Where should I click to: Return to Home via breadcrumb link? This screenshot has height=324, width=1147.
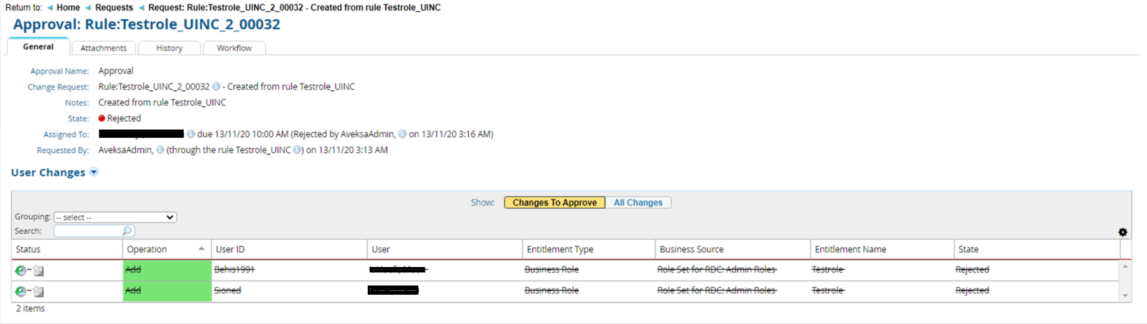[68, 8]
